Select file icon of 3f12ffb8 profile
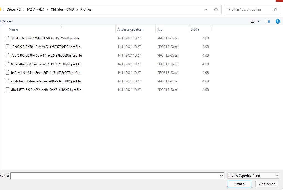 click(x=7, y=38)
